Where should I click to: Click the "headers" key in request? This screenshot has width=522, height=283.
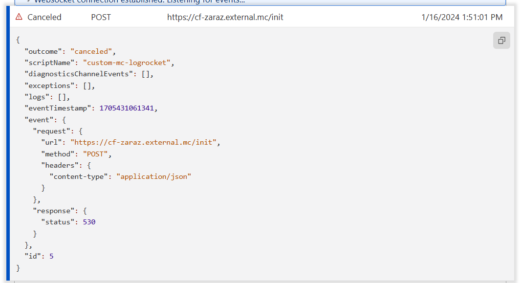[x=60, y=165]
